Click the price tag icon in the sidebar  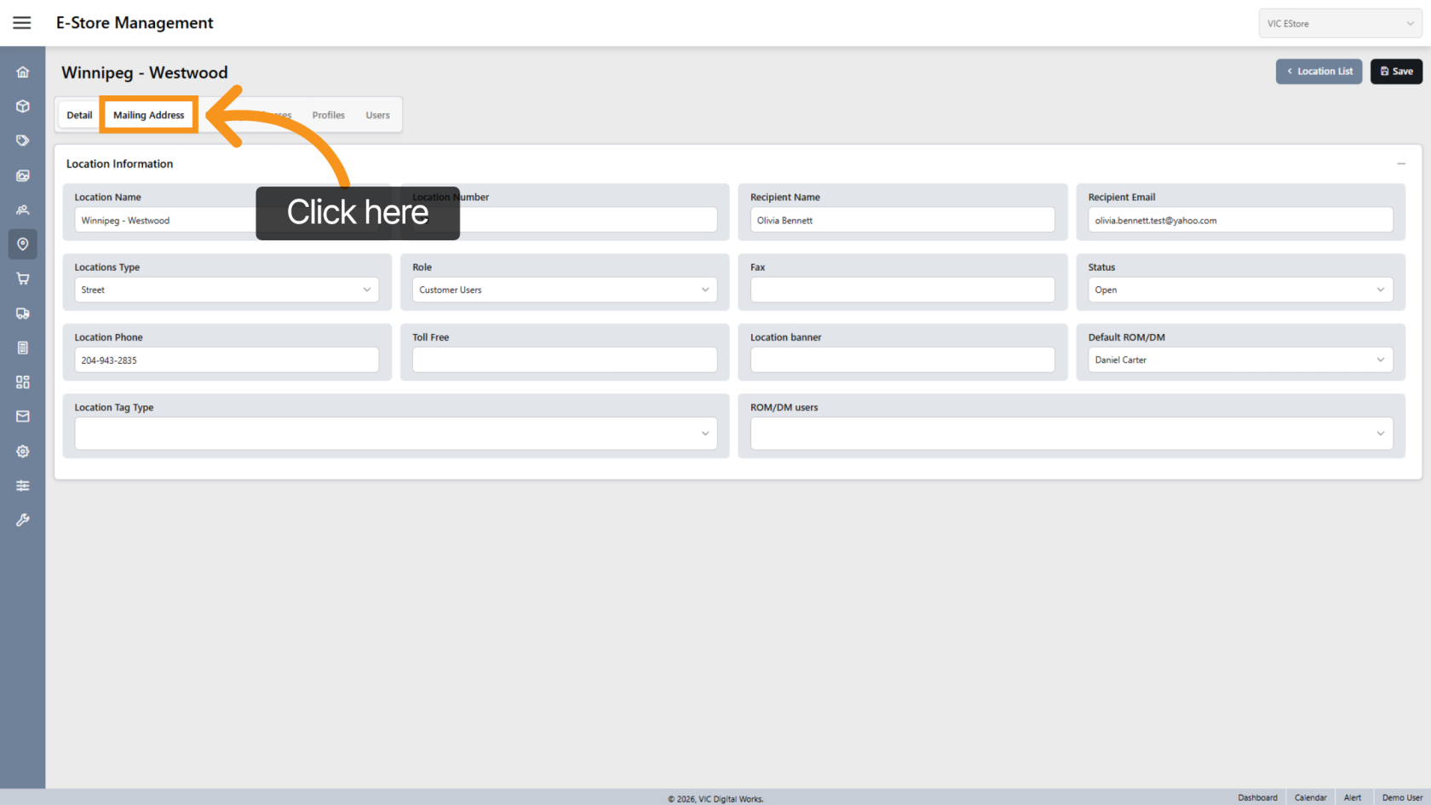[23, 141]
